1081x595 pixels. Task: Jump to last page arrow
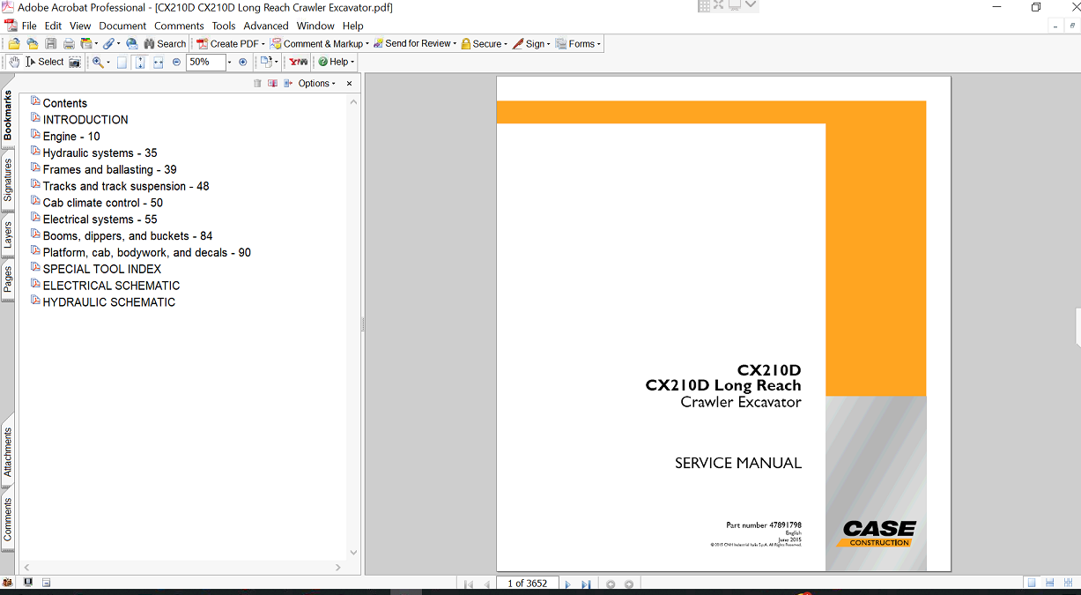[x=586, y=584]
